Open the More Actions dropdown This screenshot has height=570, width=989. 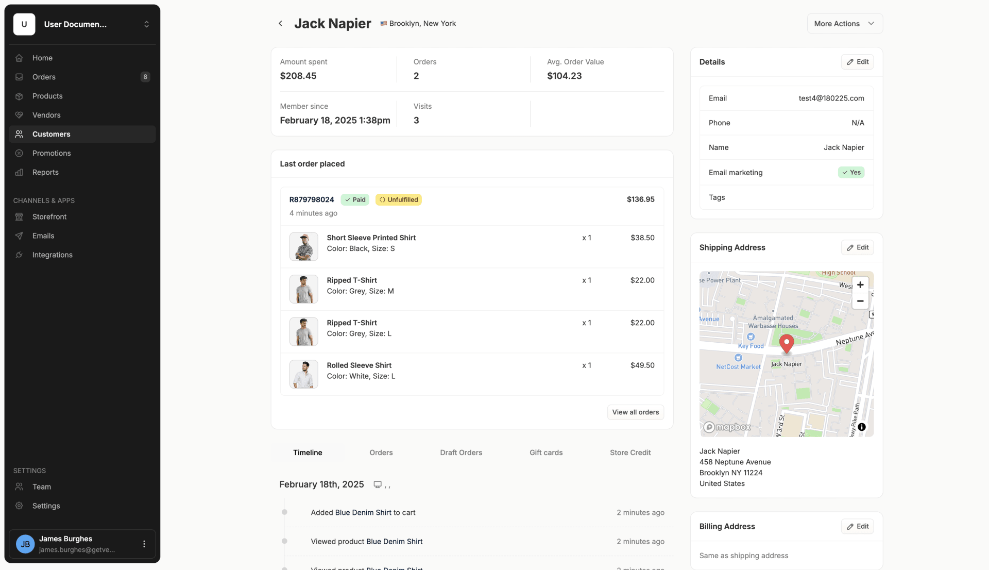(844, 23)
